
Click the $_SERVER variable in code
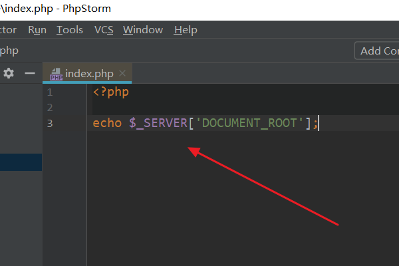(158, 123)
